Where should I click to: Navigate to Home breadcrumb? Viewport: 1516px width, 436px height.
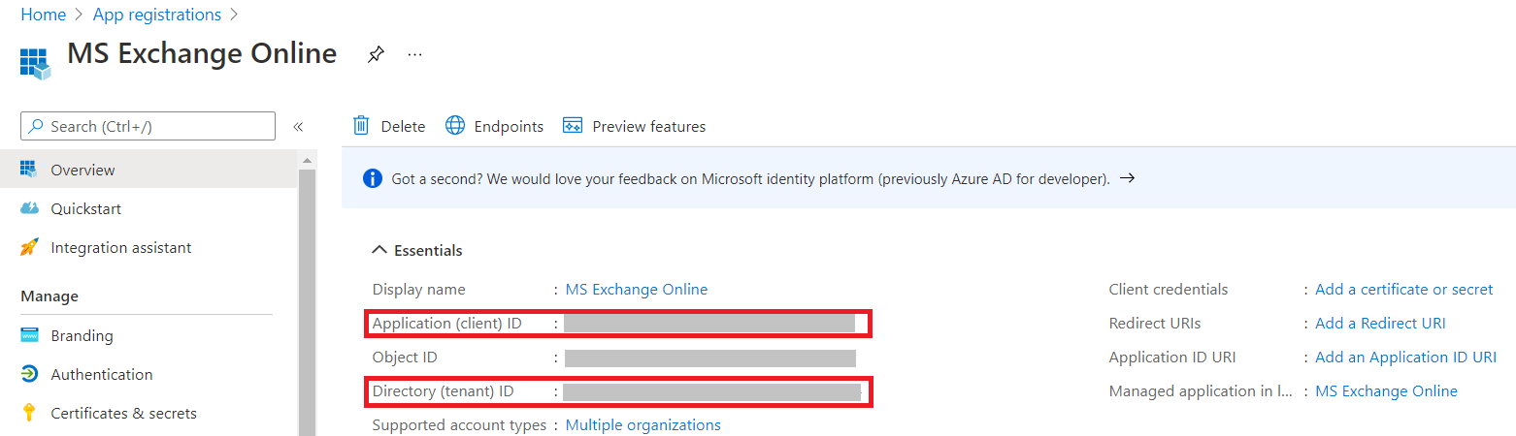pos(43,15)
